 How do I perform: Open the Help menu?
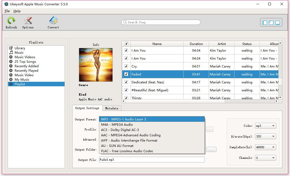point(17,11)
